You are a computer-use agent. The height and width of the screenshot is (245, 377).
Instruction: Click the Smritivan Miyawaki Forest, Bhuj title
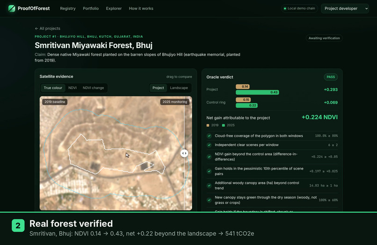94,45
